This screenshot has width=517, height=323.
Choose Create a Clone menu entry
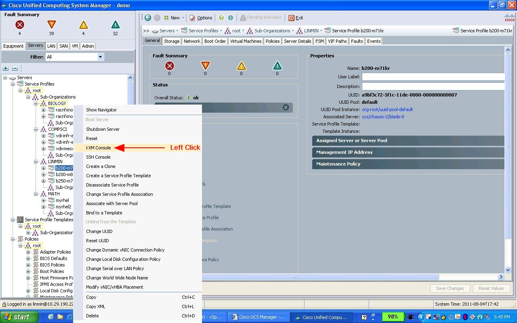(101, 166)
